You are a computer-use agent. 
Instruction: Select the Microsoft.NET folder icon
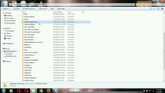[x=23, y=37]
